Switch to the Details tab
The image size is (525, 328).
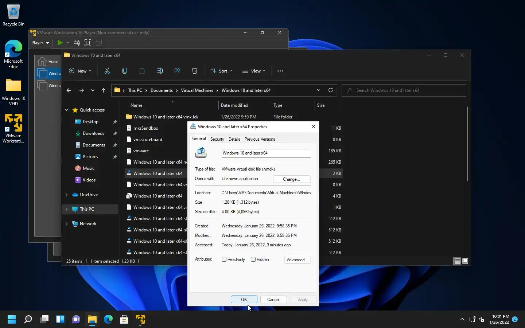tap(234, 139)
